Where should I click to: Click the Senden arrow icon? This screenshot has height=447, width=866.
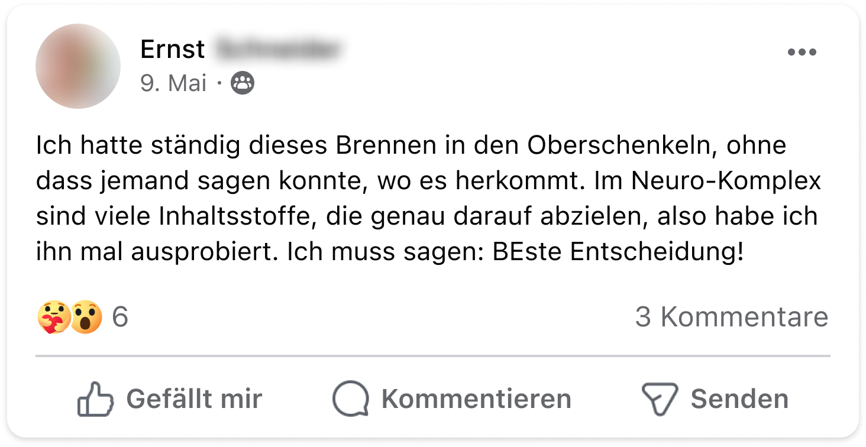coord(660,399)
